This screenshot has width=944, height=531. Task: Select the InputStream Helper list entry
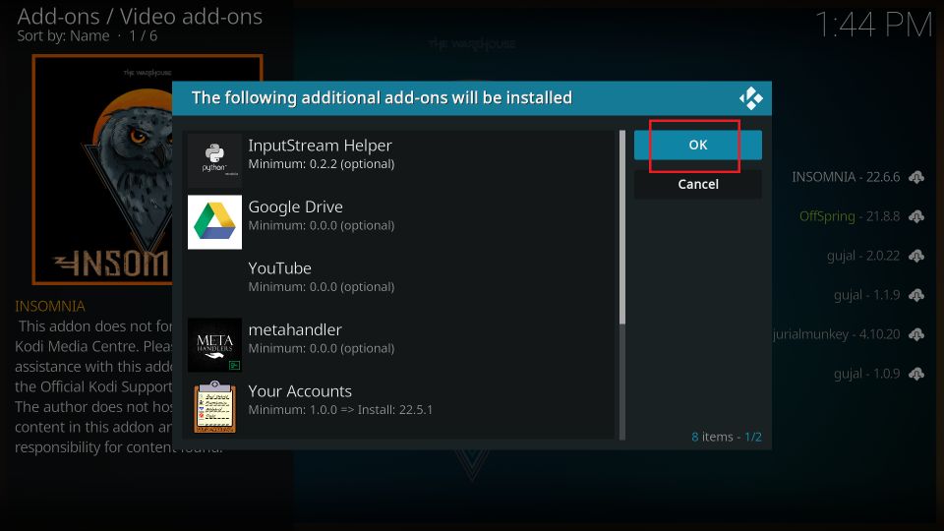tap(400, 160)
